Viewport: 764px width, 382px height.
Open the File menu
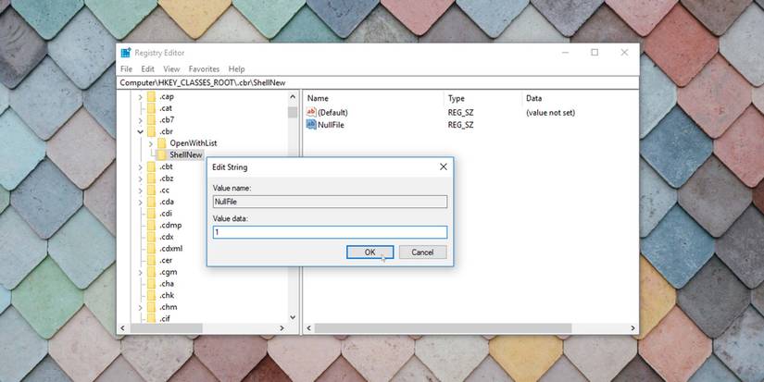click(x=126, y=69)
